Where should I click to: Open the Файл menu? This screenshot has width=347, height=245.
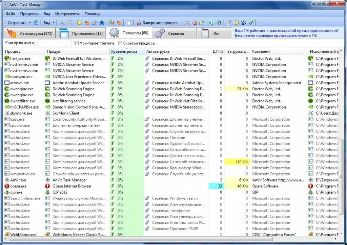(11, 14)
